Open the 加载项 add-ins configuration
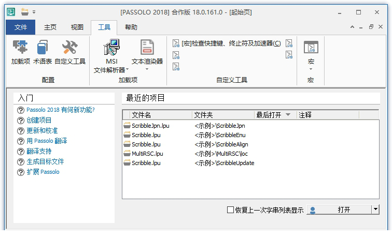This screenshot has width=392, height=239. [21, 52]
